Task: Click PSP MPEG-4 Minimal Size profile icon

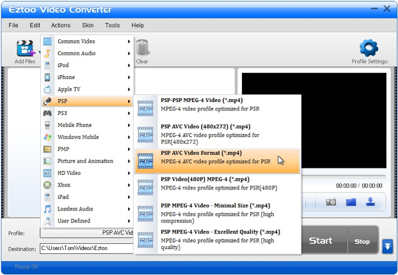Action: point(145,214)
